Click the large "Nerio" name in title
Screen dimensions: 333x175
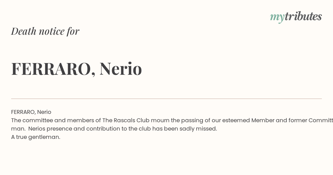pos(121,69)
